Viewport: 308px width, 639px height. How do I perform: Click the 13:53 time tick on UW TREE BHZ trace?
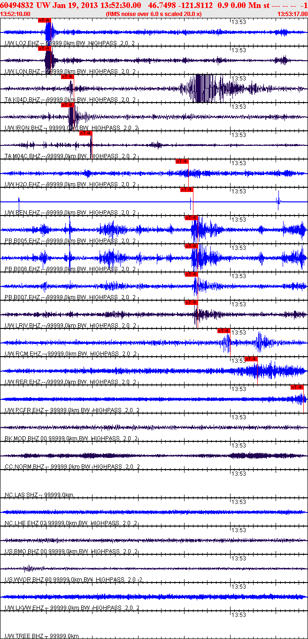pyautogui.click(x=239, y=615)
